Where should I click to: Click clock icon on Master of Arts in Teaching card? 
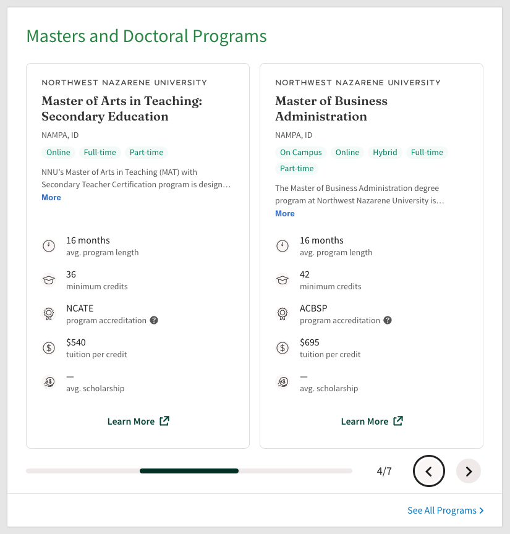[x=49, y=246]
